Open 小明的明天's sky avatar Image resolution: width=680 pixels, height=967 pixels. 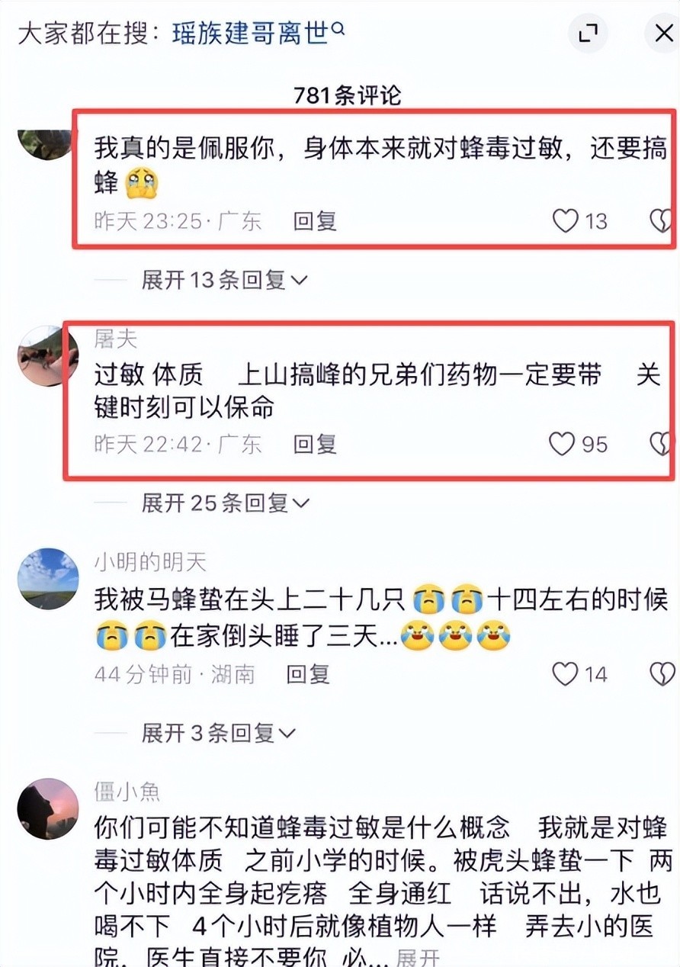pos(48,578)
